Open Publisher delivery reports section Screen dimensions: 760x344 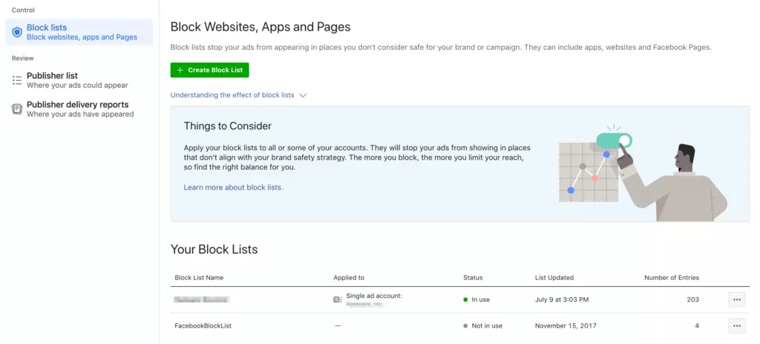[77, 105]
